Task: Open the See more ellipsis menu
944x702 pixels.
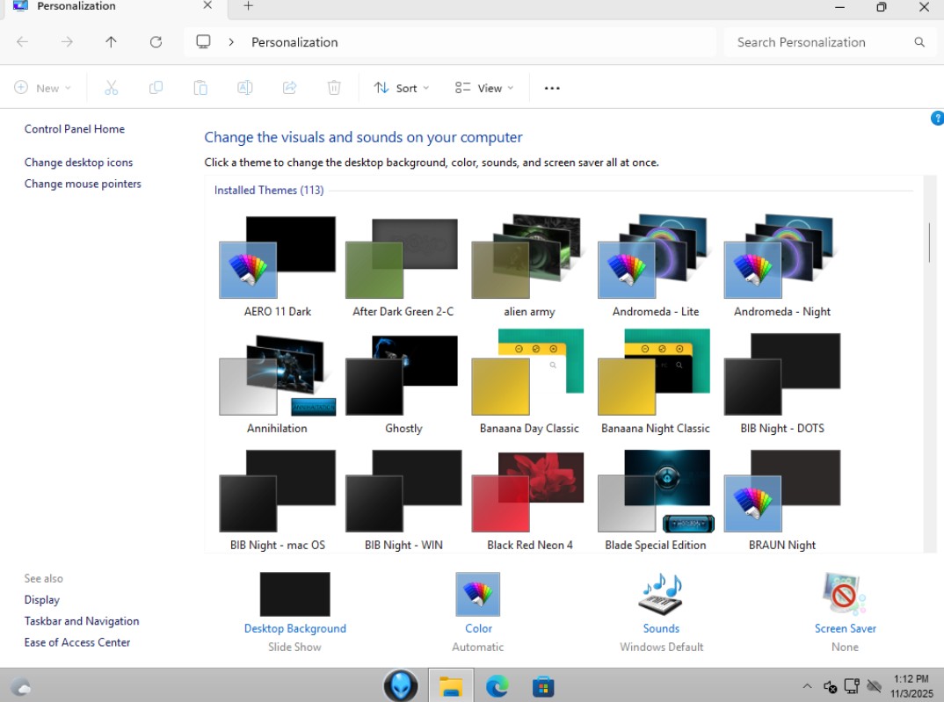Action: pos(552,88)
